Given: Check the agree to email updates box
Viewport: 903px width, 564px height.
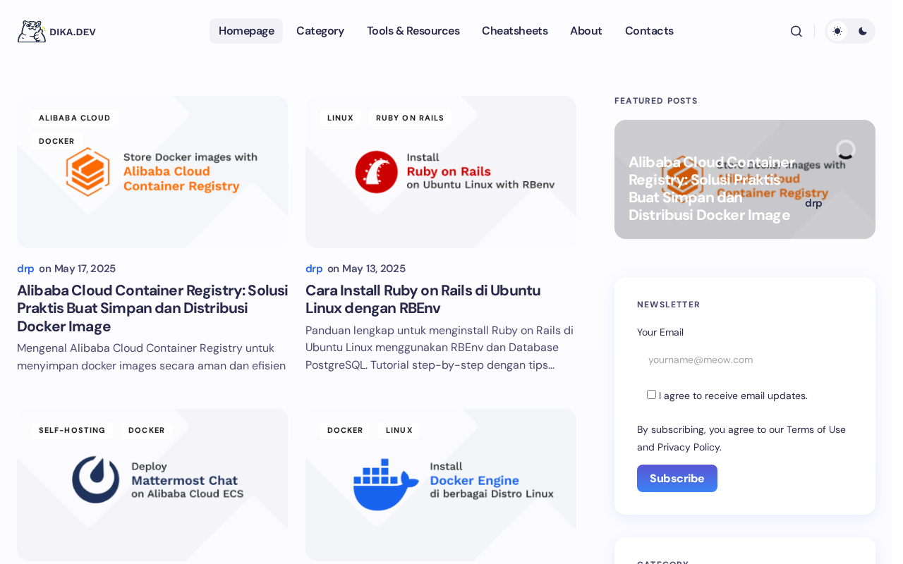Looking at the screenshot, I should pos(651,395).
